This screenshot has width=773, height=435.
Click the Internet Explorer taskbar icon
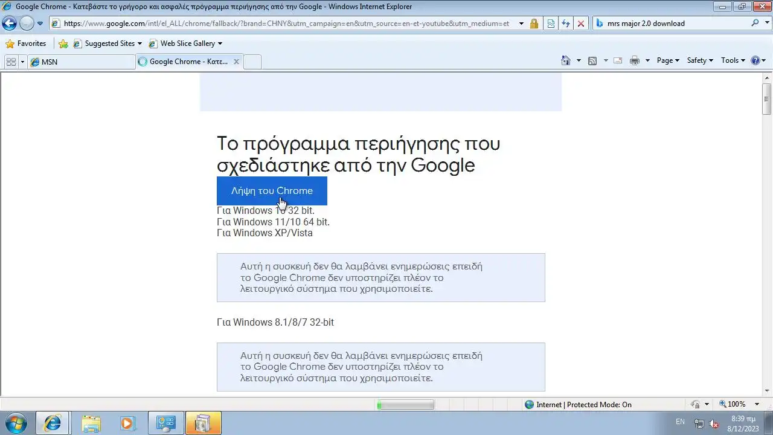pyautogui.click(x=53, y=423)
